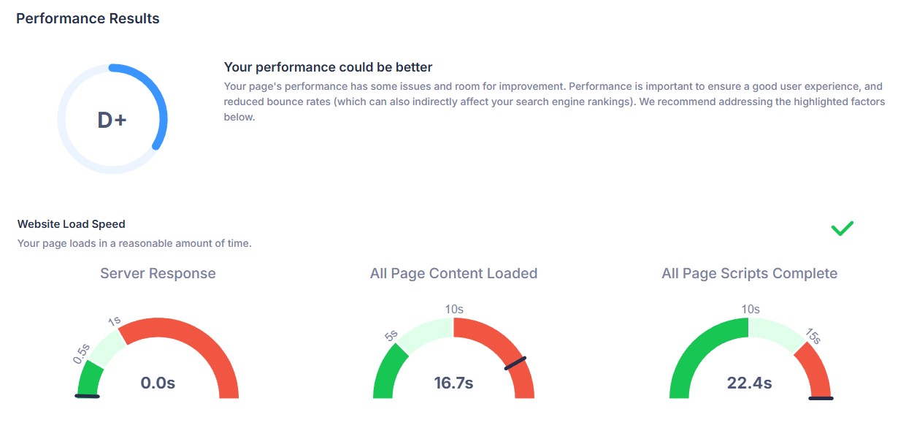This screenshot has height=436, width=898.
Task: Click the 0.5s tick label on Server Response gauge
Action: coord(81,353)
